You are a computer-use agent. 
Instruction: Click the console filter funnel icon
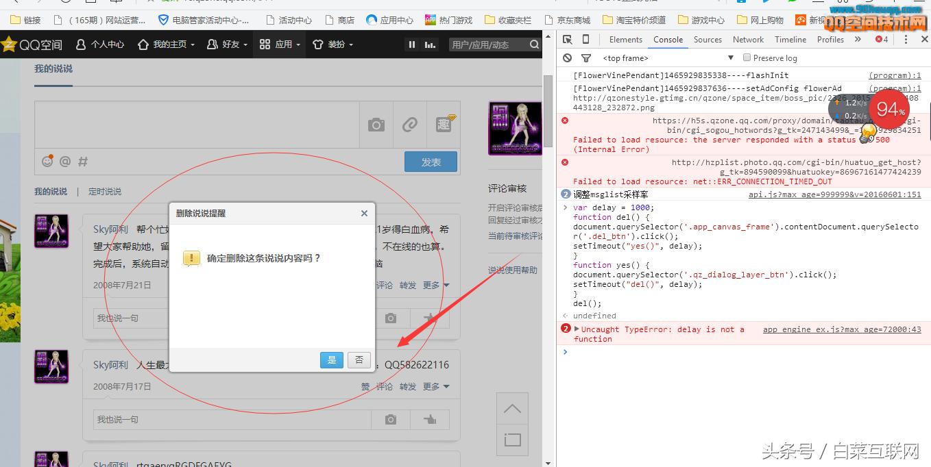tap(585, 58)
